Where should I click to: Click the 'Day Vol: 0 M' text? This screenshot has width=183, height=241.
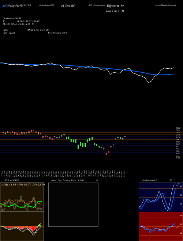(x=115, y=11)
